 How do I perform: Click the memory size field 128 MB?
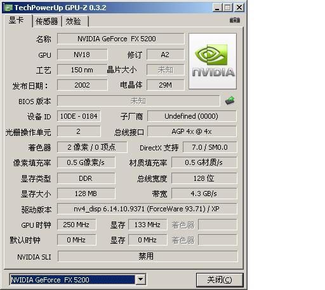86,194
